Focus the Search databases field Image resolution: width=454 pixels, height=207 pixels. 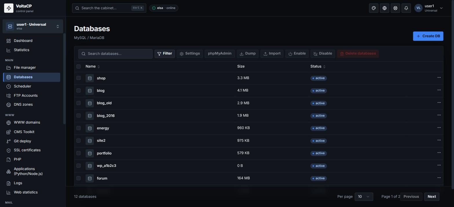pos(115,54)
